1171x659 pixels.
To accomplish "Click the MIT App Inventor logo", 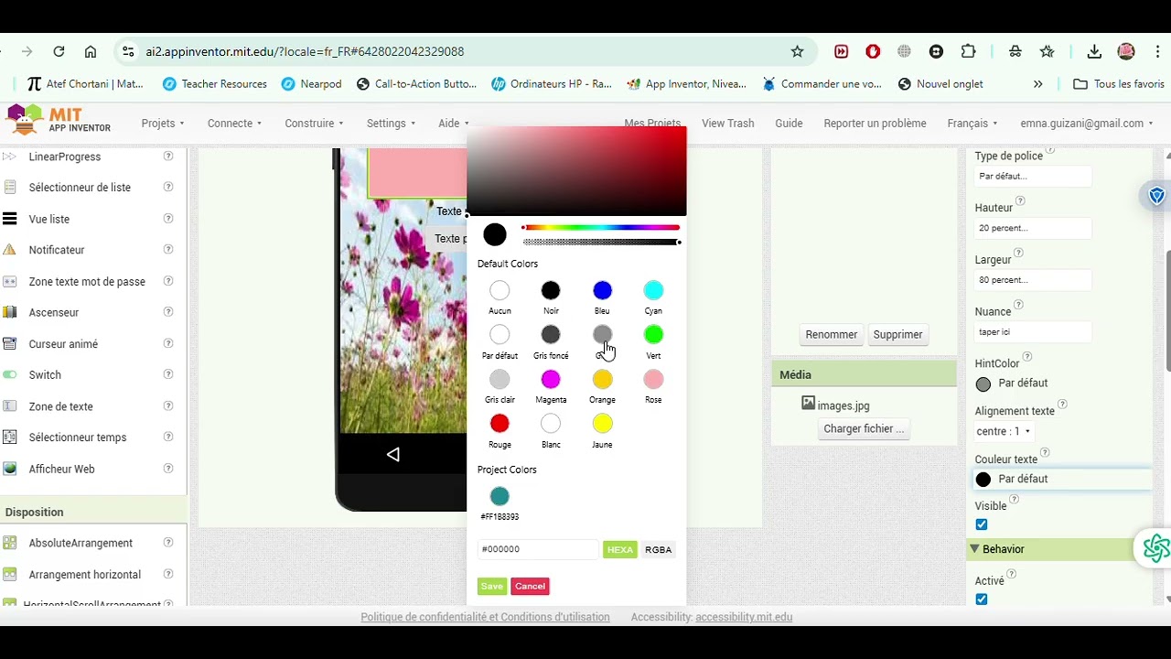I will pos(59,120).
